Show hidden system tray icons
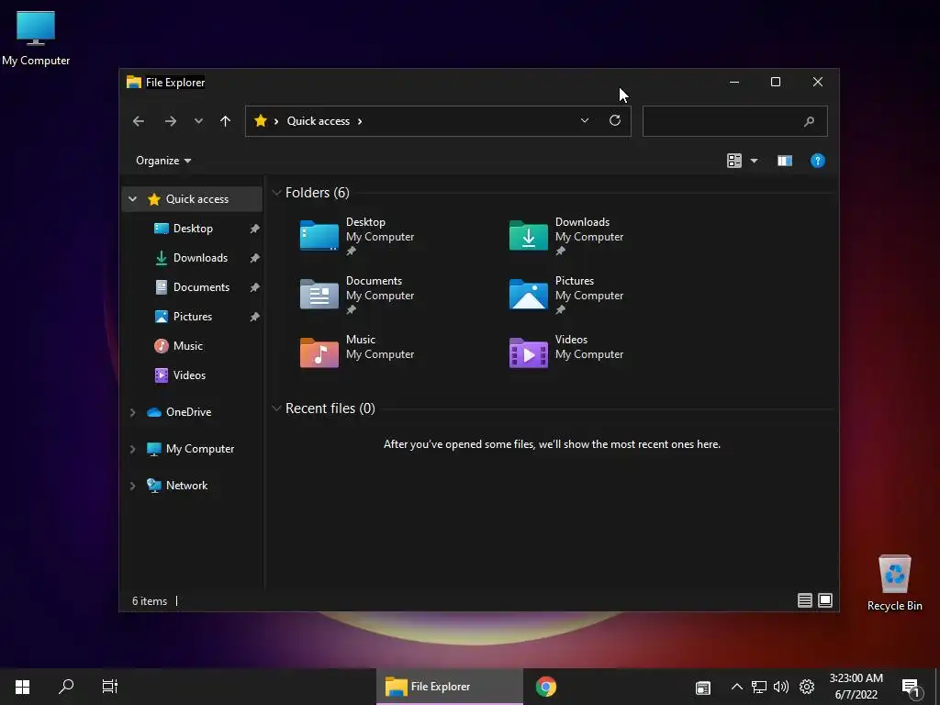The width and height of the screenshot is (940, 705). [x=737, y=687]
